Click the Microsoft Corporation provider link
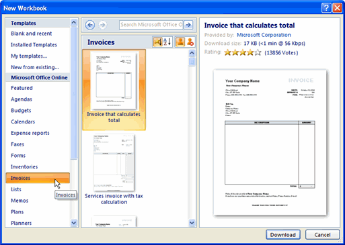This screenshot has height=245, width=345. pyautogui.click(x=264, y=35)
